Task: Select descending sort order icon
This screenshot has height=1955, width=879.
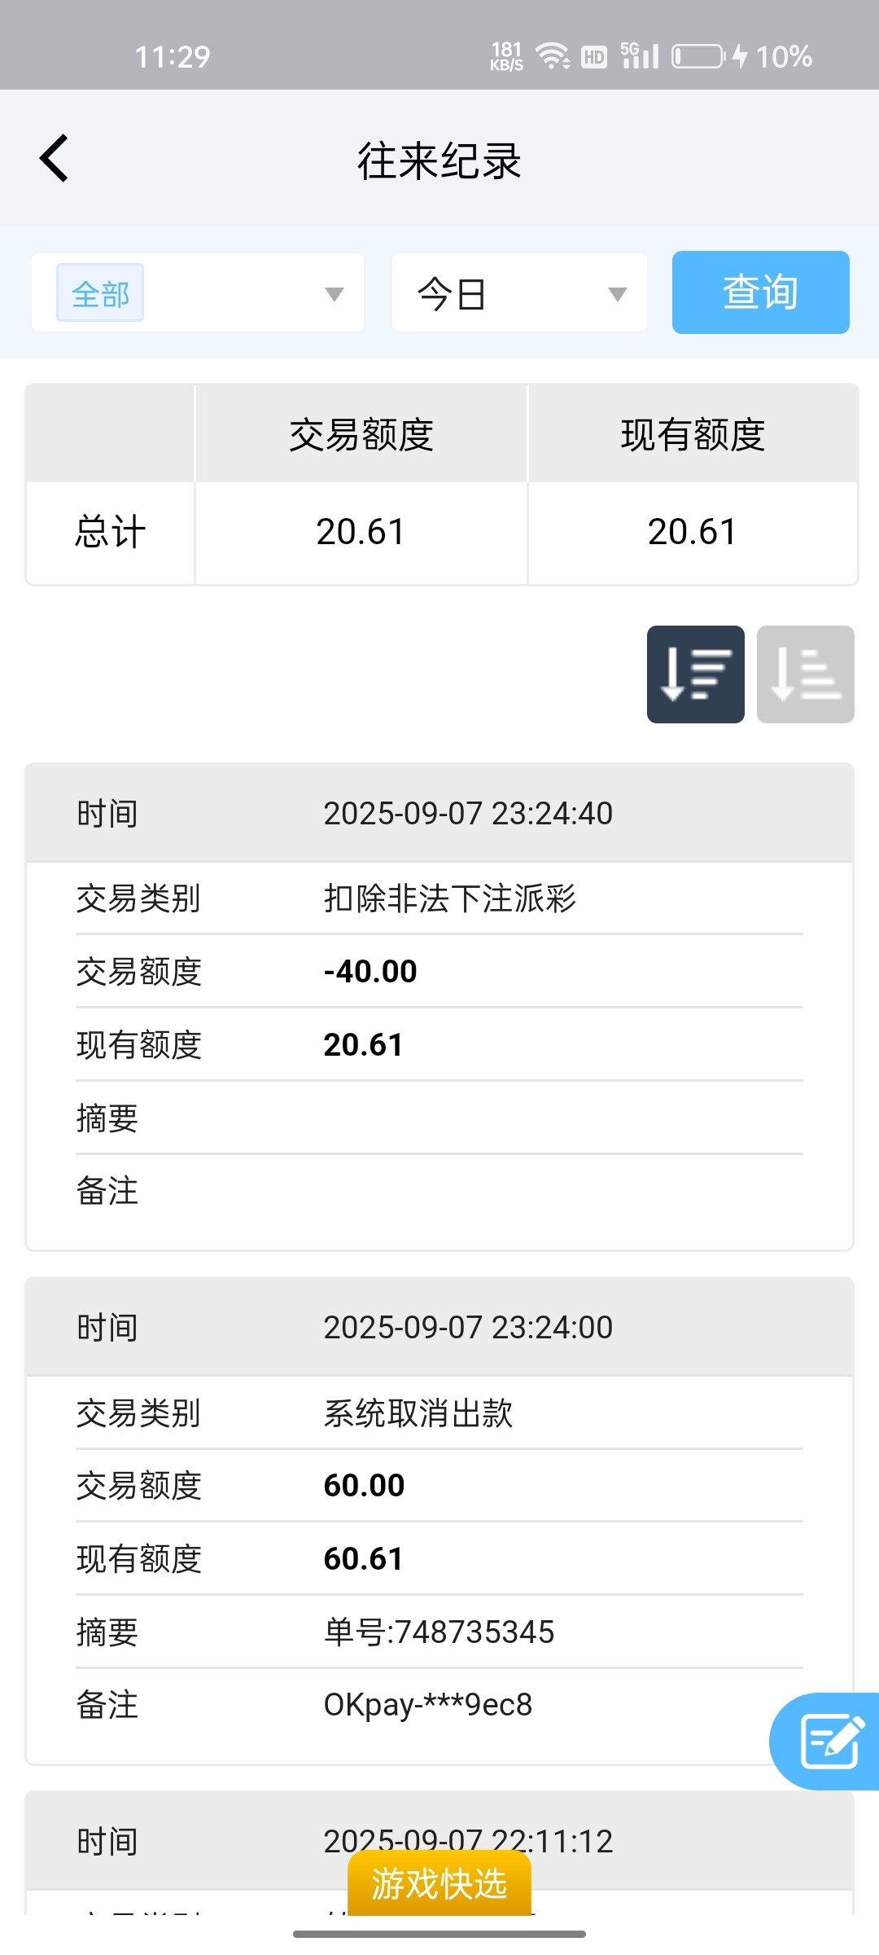Action: click(x=695, y=674)
